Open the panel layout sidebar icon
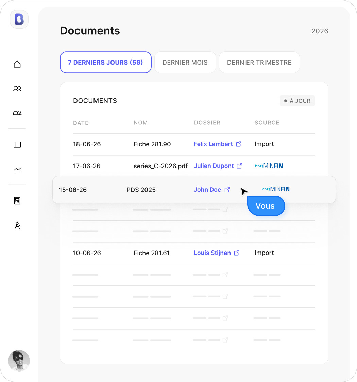Viewport: 357px width, 382px height. (x=17, y=145)
